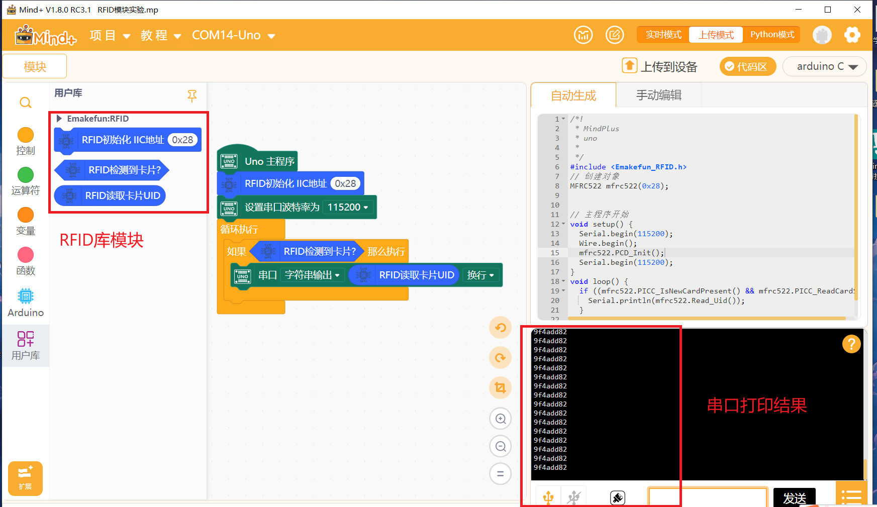Screen dimensions: 877x507
Task: Open the 项目 menu
Action: click(x=110, y=35)
